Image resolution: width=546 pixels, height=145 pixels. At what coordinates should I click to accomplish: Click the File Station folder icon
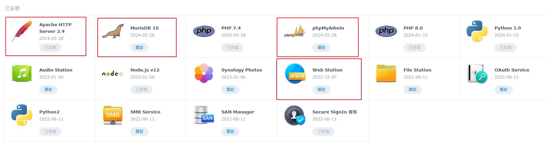(x=386, y=73)
